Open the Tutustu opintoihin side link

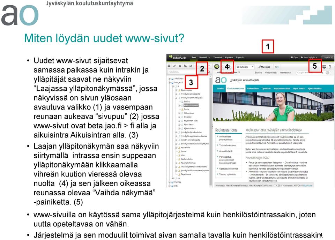coord(227,174)
